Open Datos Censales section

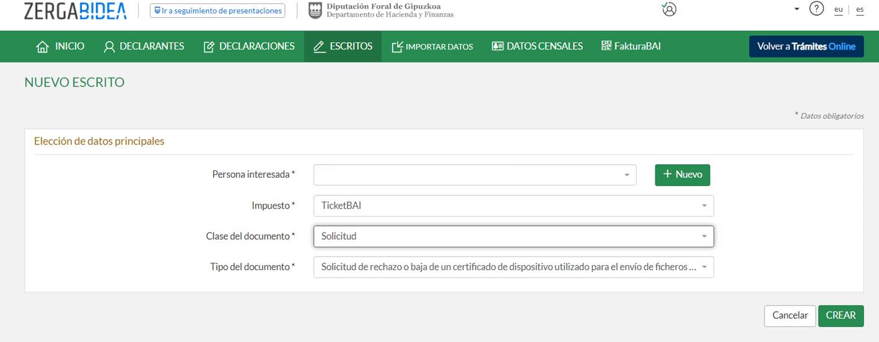[x=537, y=46]
